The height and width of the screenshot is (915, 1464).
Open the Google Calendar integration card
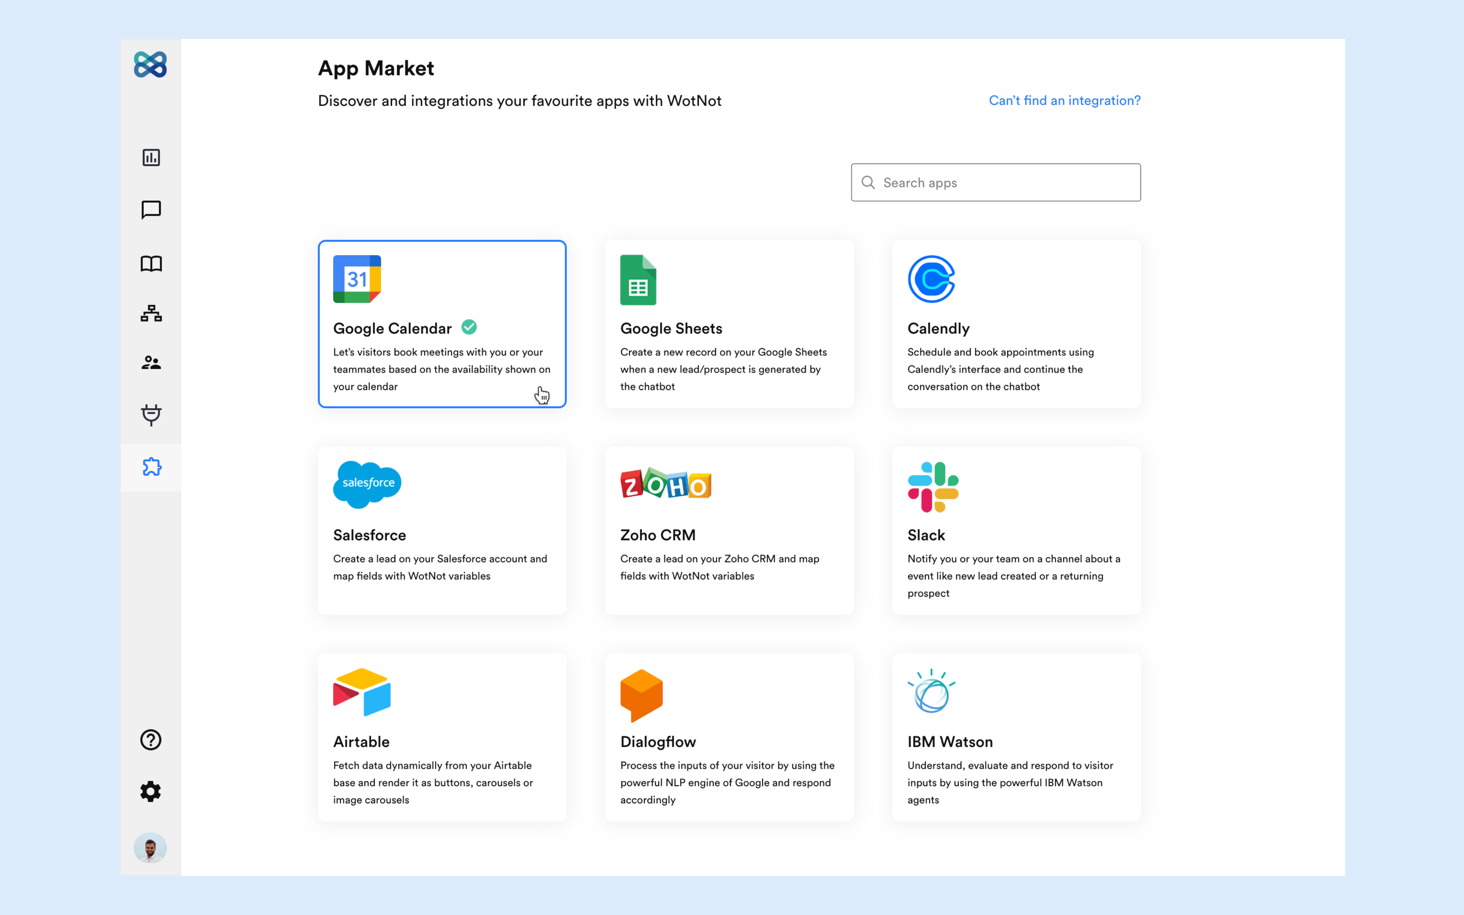[x=441, y=324]
